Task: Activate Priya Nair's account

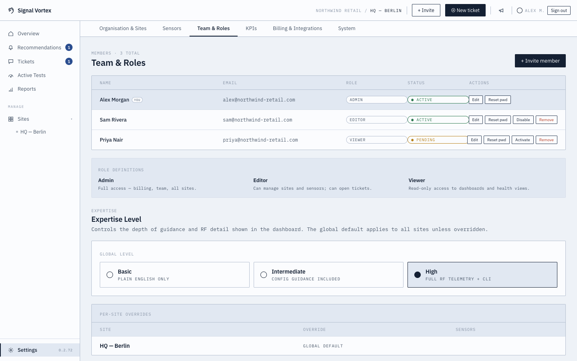Action: pyautogui.click(x=523, y=140)
